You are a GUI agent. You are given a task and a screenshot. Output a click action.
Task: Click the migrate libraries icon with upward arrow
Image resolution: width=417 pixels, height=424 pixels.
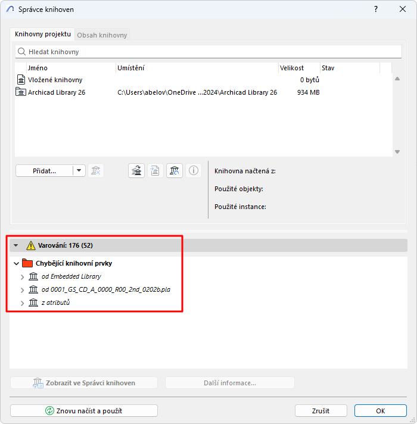point(136,171)
